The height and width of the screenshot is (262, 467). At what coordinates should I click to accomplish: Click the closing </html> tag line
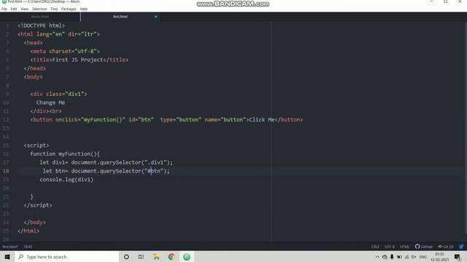(28, 231)
